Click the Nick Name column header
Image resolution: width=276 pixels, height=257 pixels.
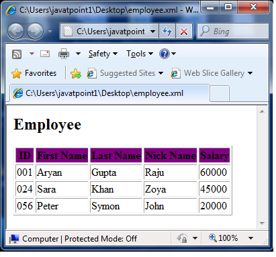click(x=171, y=156)
